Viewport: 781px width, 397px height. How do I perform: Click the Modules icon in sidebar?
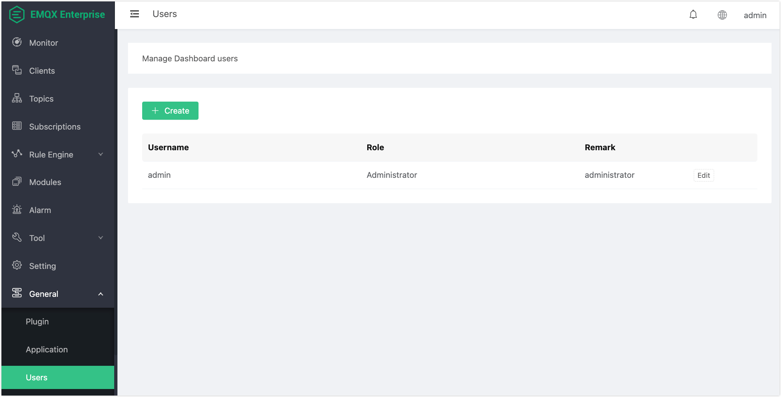[17, 181]
